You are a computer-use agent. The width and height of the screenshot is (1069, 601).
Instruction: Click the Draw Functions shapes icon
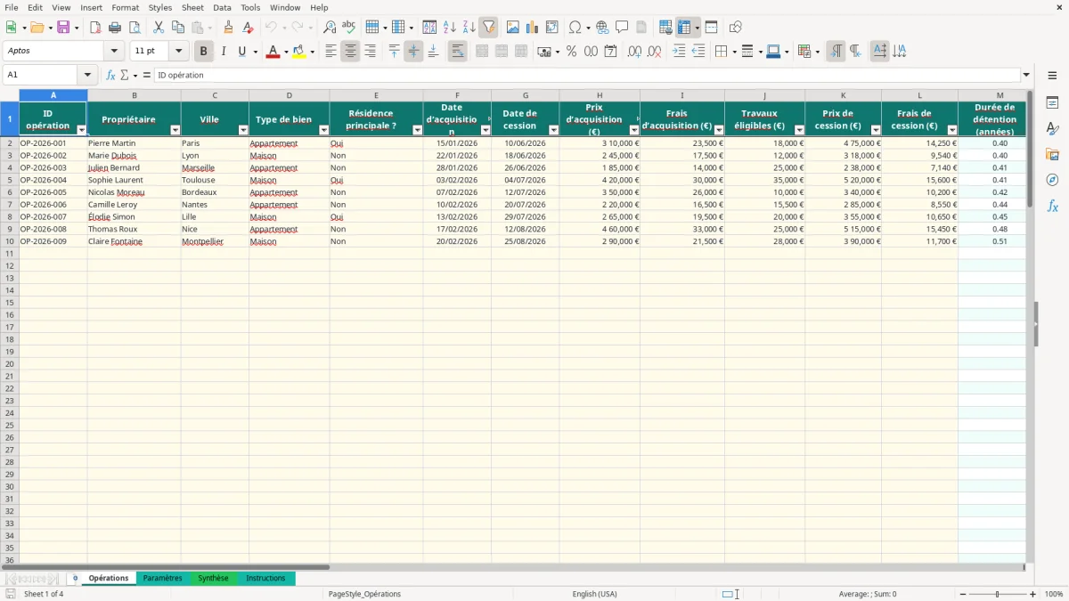tap(736, 28)
